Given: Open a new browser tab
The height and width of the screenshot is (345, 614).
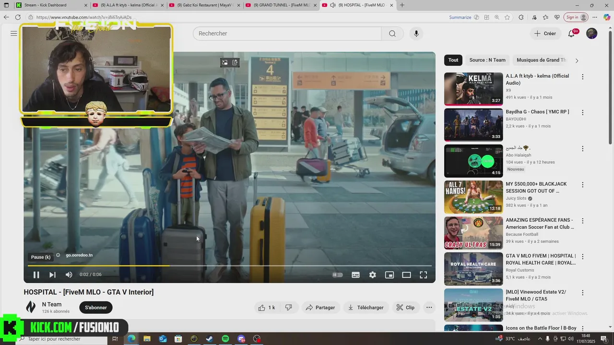Looking at the screenshot, I should (x=402, y=5).
